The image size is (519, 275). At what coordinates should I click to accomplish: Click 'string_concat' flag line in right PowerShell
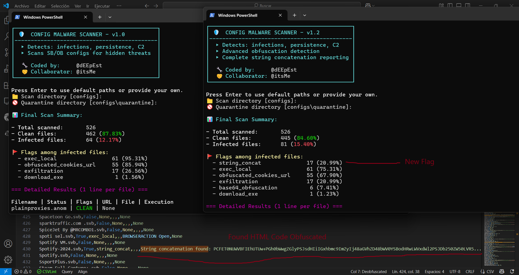[x=277, y=163]
